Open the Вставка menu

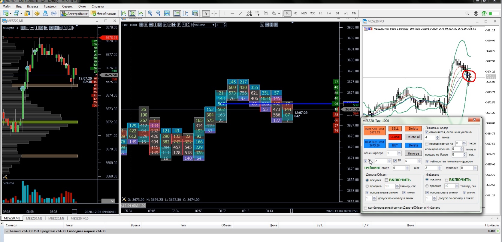coord(32,6)
